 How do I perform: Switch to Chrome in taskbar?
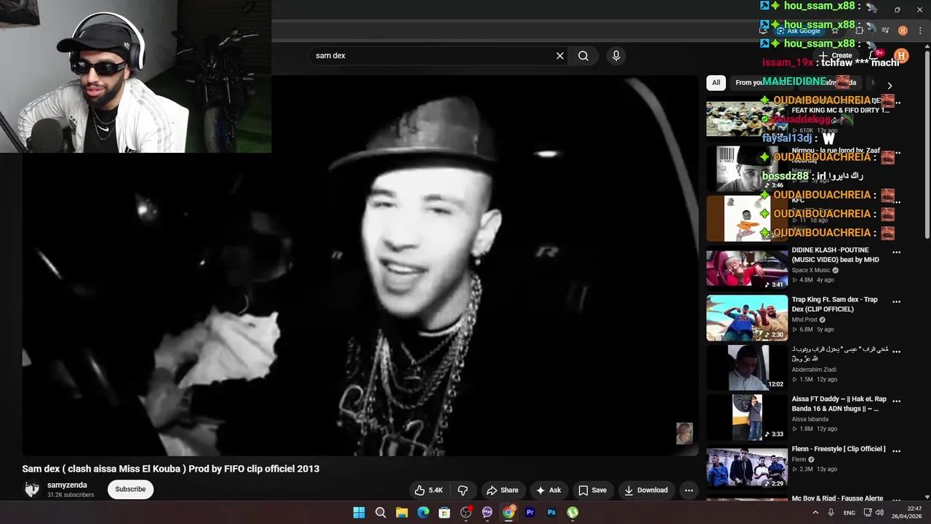tap(508, 512)
